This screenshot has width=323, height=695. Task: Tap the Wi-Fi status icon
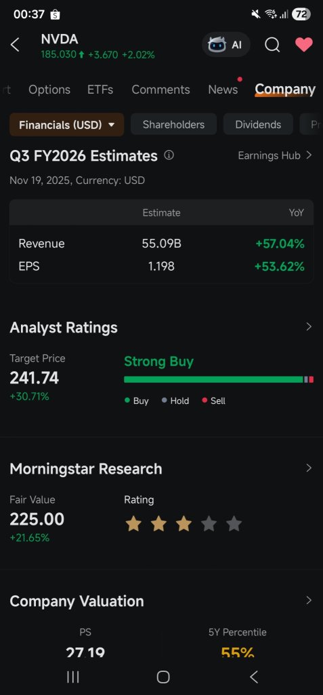(270, 14)
